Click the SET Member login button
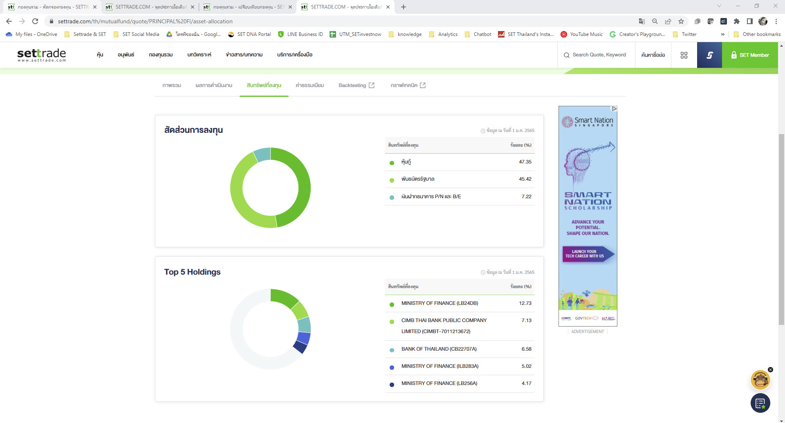 point(750,55)
